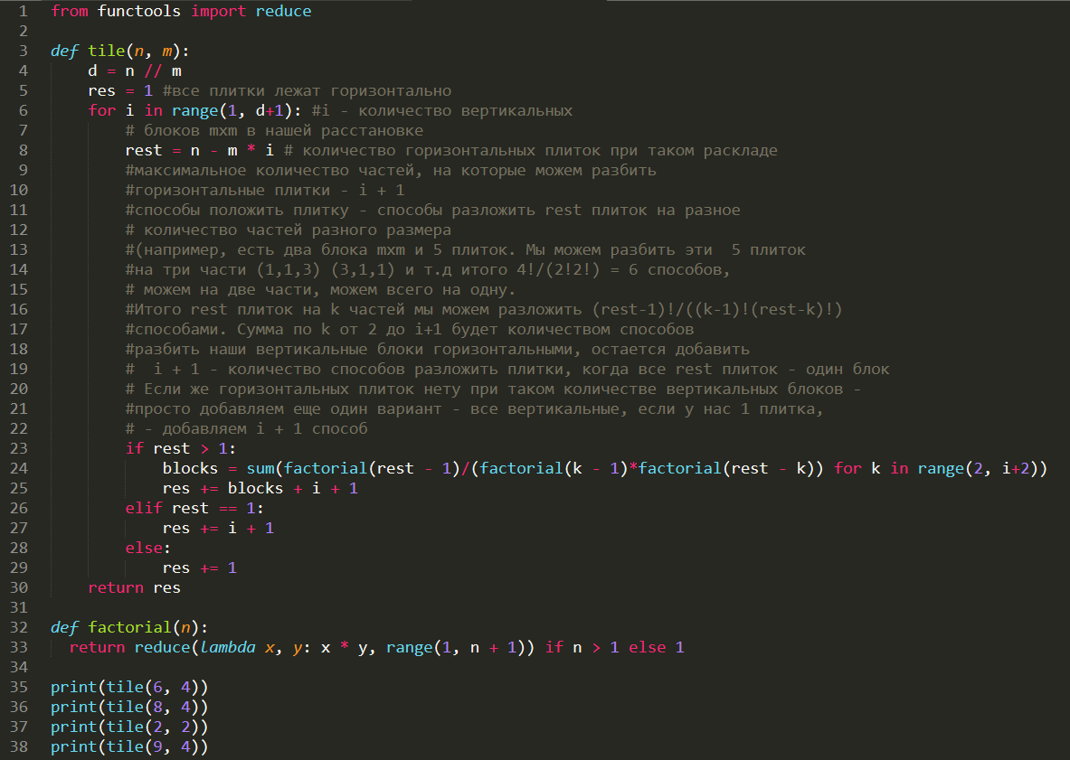This screenshot has height=760, width=1070.
Task: Click the comment starting with 'Итого rest'
Action: click(x=484, y=309)
